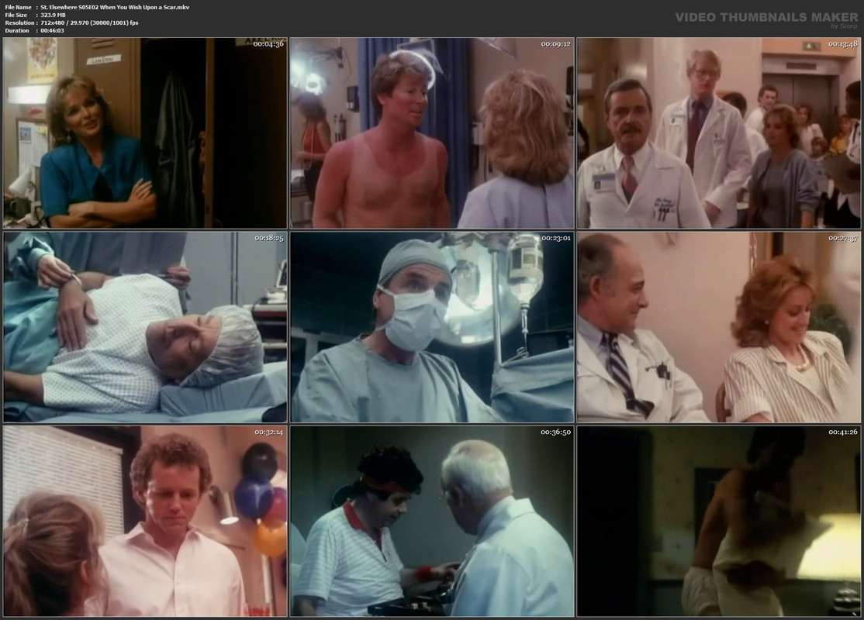Click the file name 'St. Elsewhere S05E02 When You Wish Upon a Scar.mkv'

(115, 7)
